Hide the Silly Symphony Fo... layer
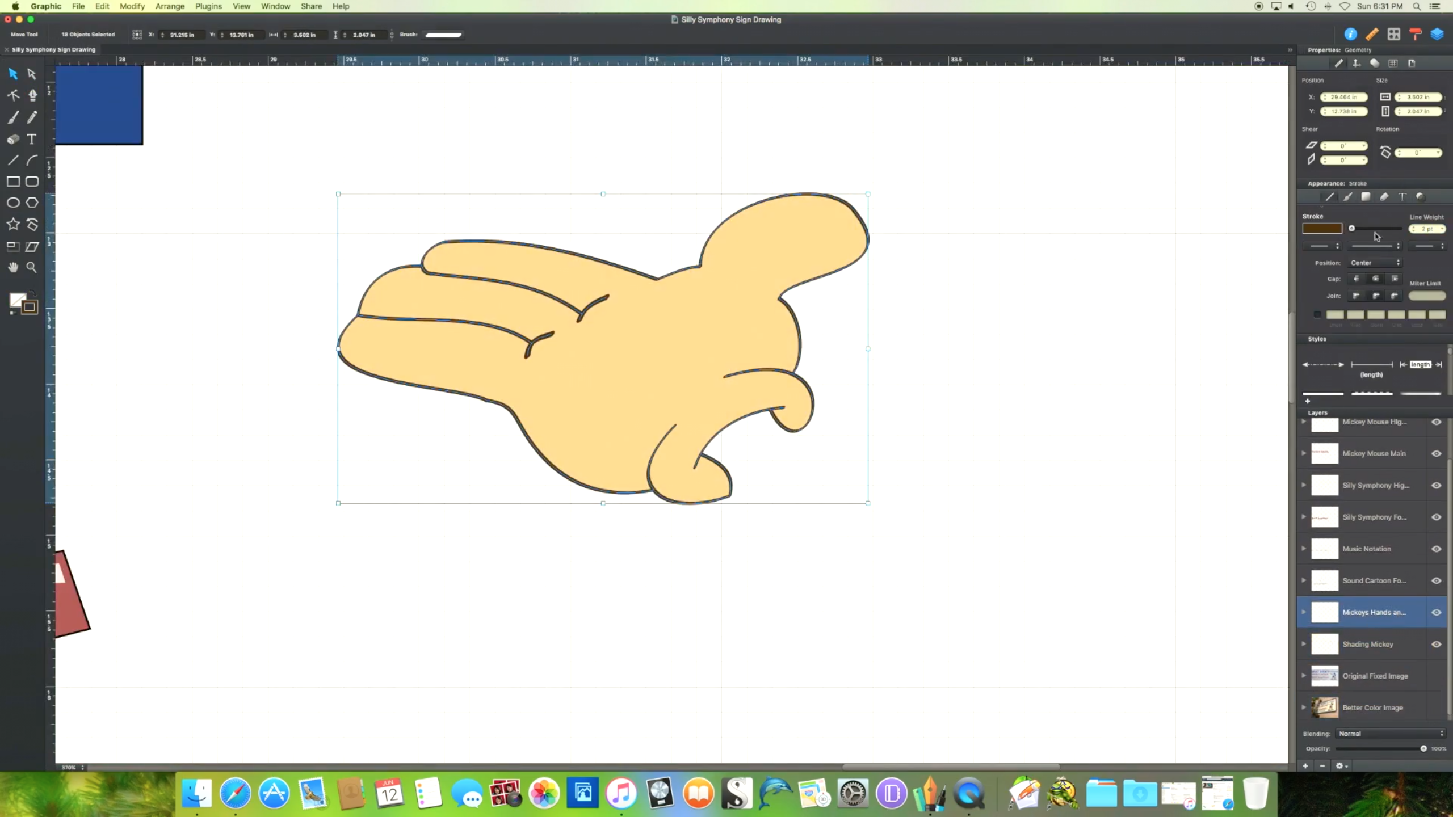 pos(1436,517)
